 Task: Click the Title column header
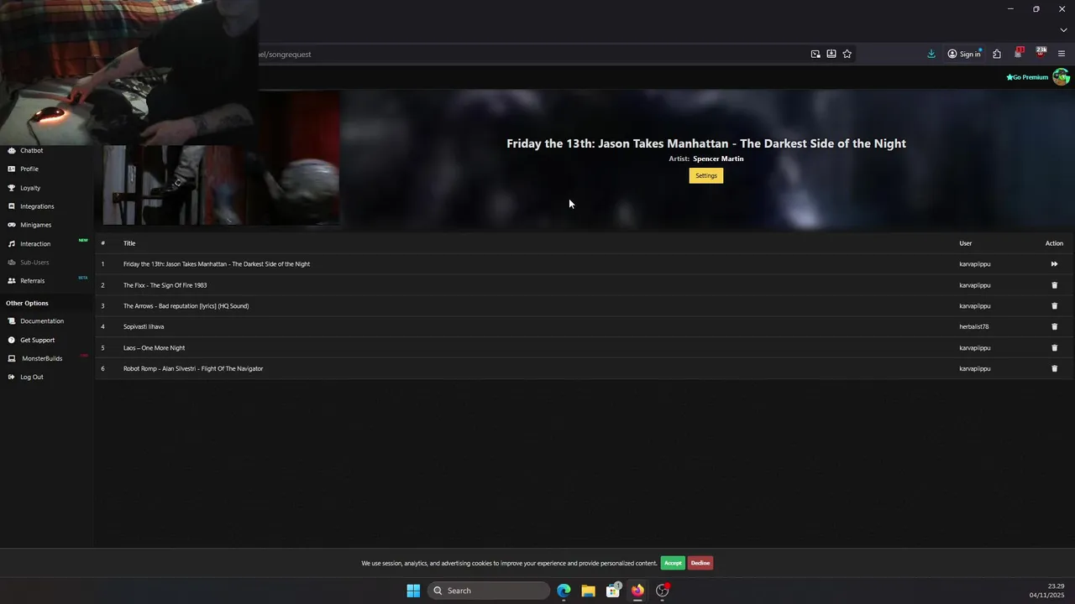point(129,243)
